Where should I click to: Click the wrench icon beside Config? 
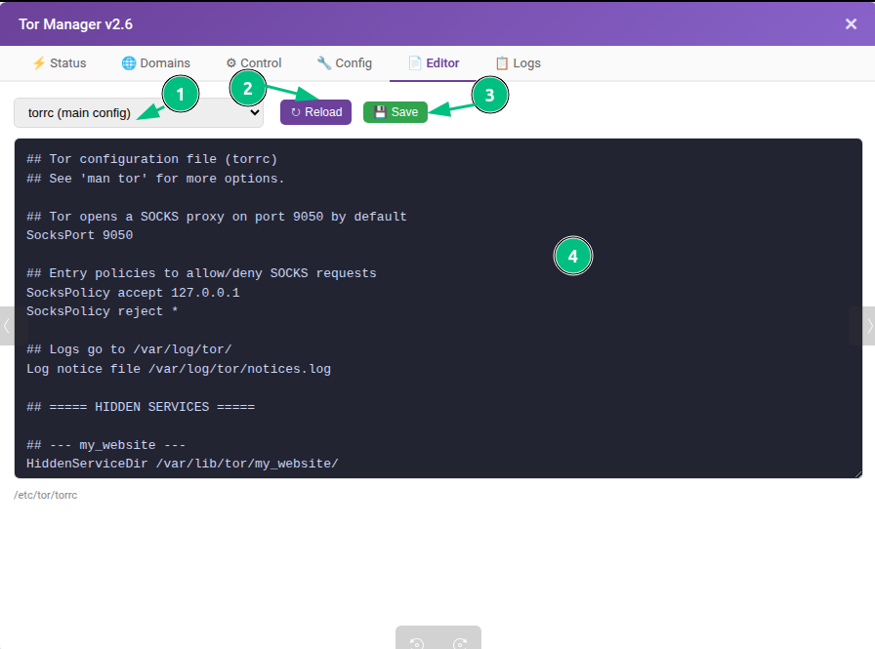(323, 63)
